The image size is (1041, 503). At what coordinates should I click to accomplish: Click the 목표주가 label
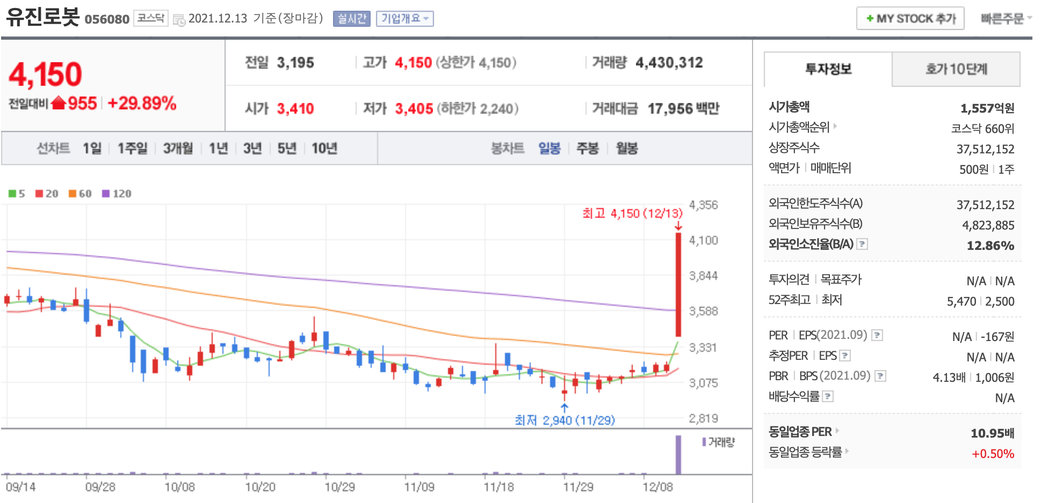841,279
